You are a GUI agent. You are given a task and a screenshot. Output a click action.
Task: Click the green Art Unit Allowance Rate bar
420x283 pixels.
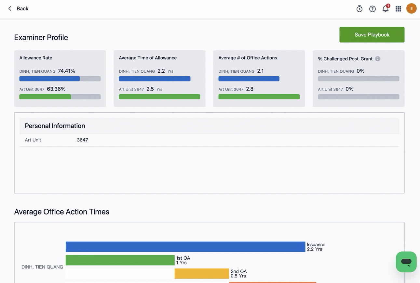[x=45, y=97]
